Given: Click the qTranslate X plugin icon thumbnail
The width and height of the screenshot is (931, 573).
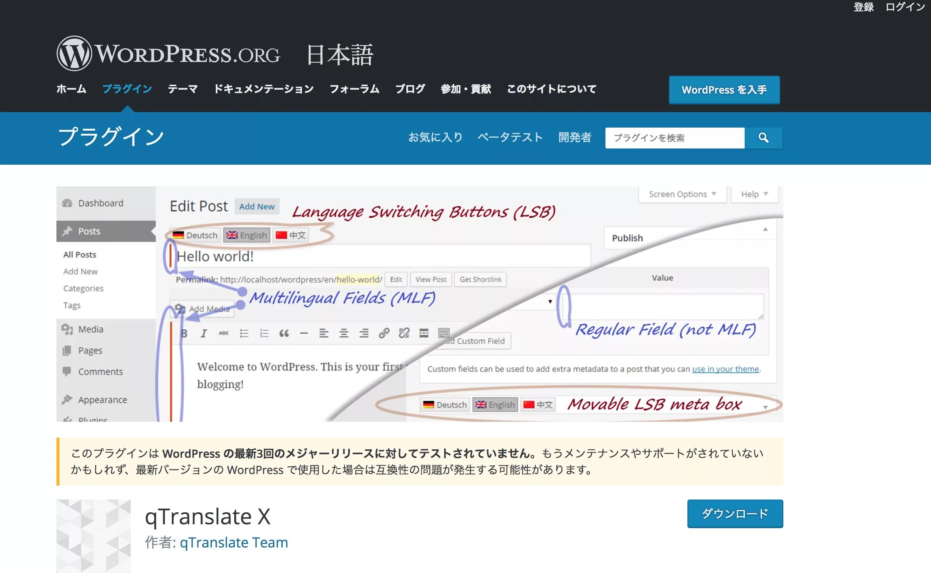Looking at the screenshot, I should tap(94, 535).
